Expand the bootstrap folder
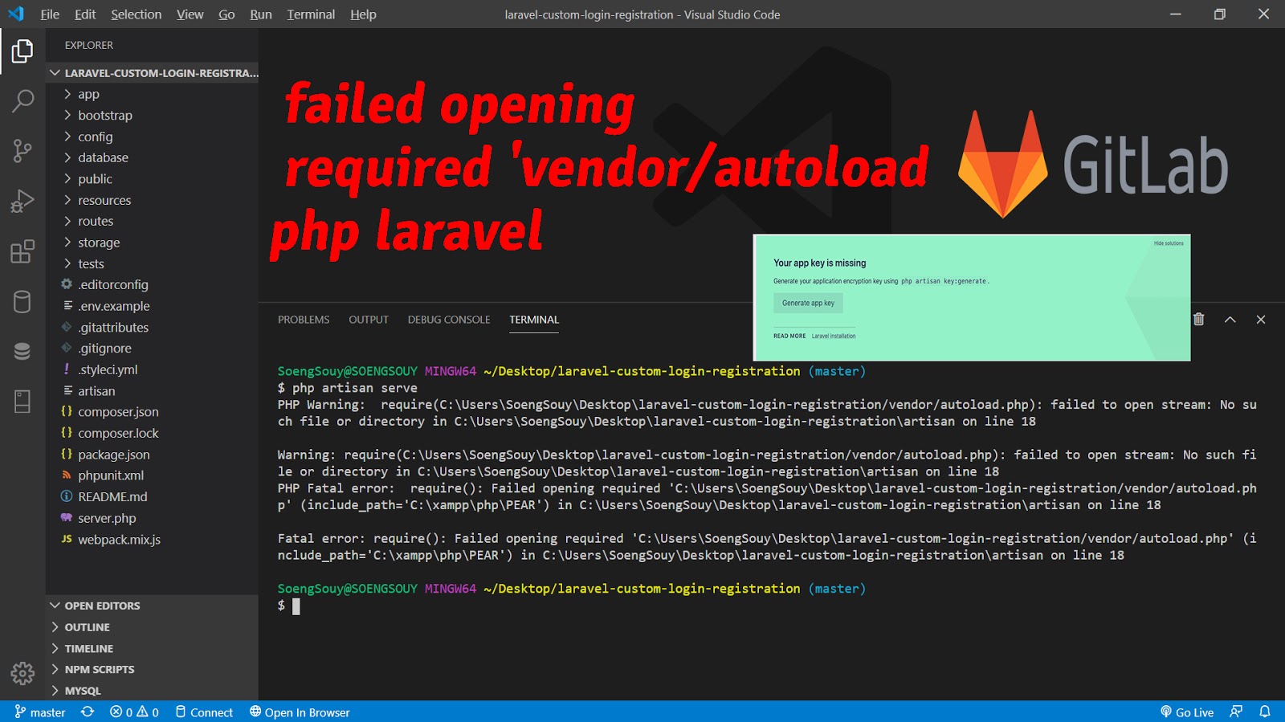The width and height of the screenshot is (1285, 722). (153, 116)
